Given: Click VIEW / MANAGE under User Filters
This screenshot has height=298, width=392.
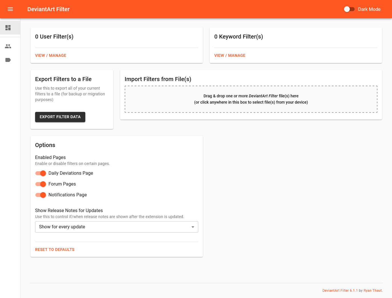Looking at the screenshot, I should pos(50,55).
